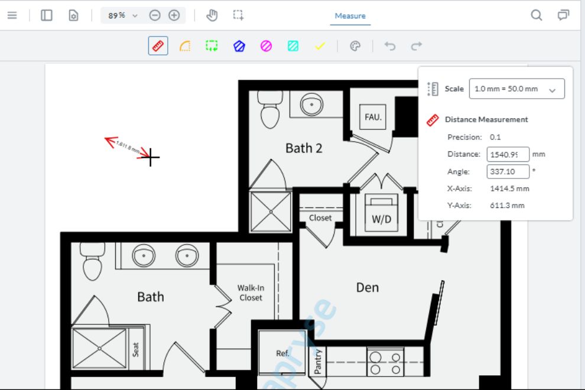Zoom out with the minus button
Screen dimensions: 585x390
155,15
